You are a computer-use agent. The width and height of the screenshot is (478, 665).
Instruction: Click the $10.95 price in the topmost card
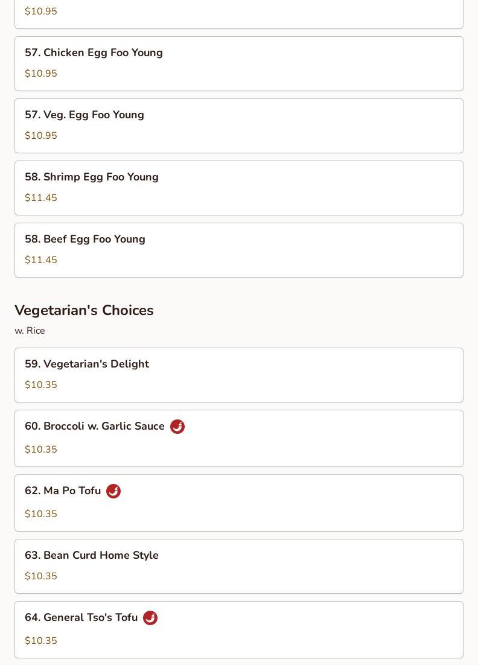[x=41, y=11]
